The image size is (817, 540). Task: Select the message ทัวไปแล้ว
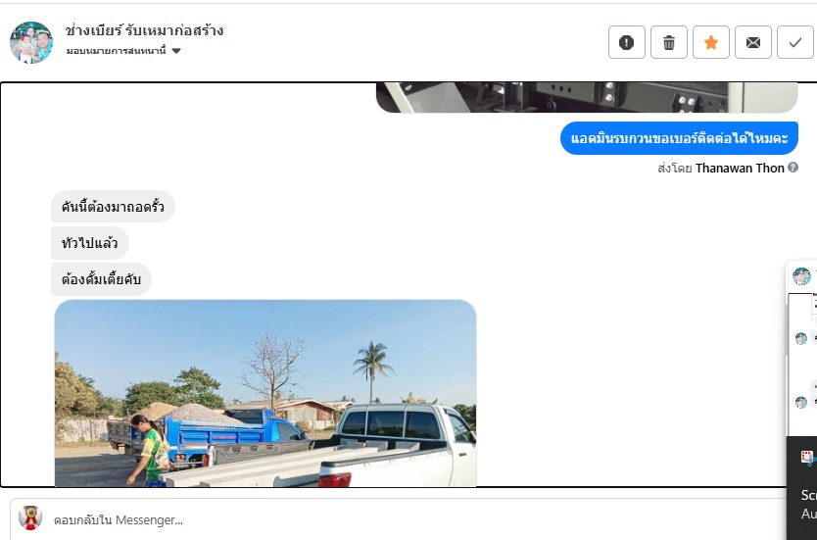(89, 243)
